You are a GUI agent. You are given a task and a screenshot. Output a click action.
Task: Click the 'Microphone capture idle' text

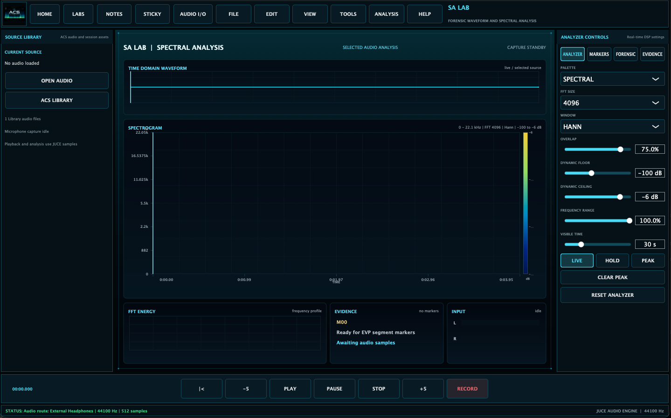coord(27,131)
